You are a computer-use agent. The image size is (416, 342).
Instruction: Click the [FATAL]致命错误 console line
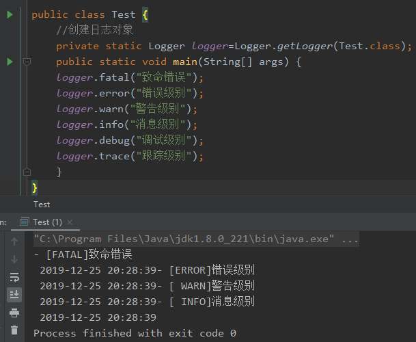83,254
